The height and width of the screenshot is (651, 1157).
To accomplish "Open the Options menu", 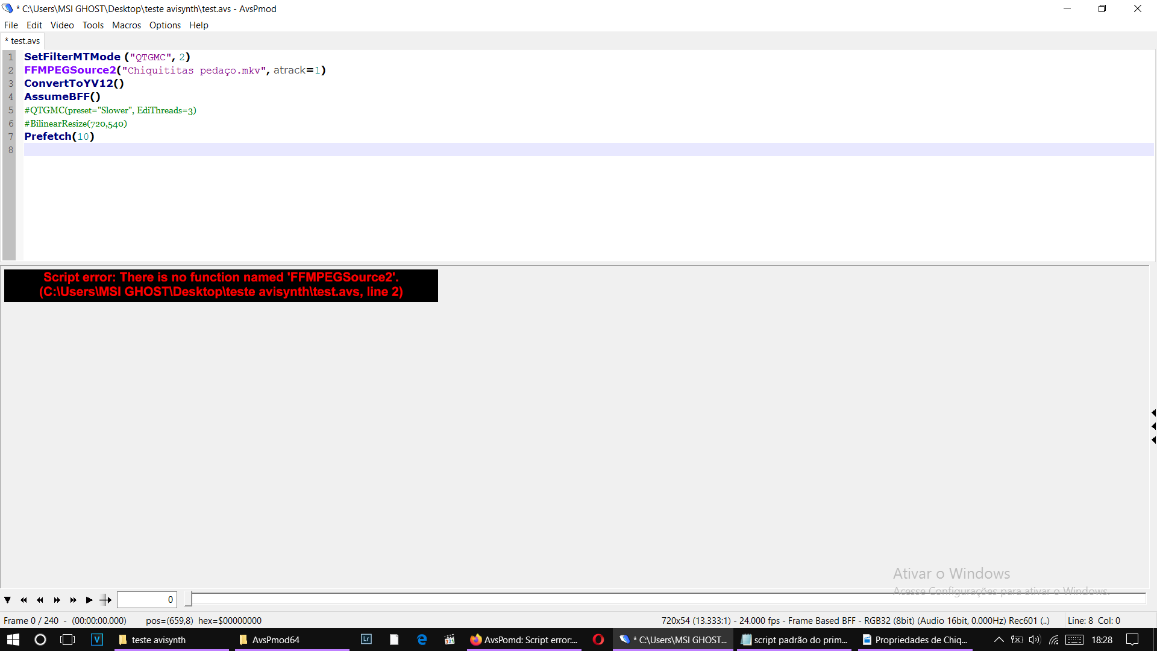I will pos(165,25).
